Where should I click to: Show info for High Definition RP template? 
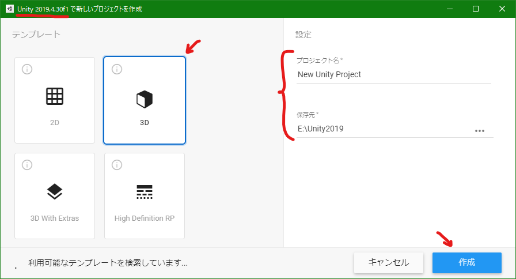coord(117,165)
